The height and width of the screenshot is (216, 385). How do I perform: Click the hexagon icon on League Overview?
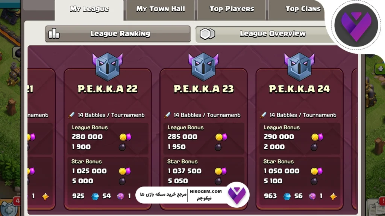207,34
